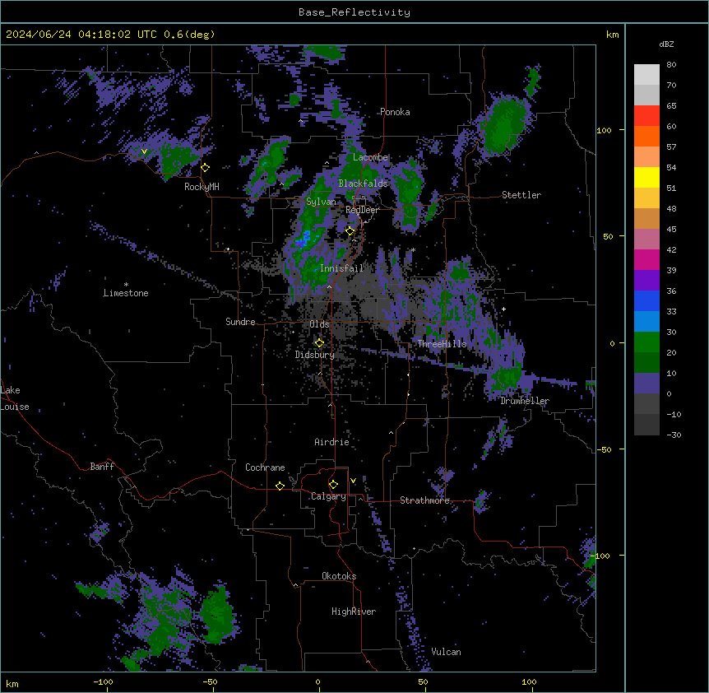Select the dark gray -10 dBZ swatch

(x=646, y=425)
